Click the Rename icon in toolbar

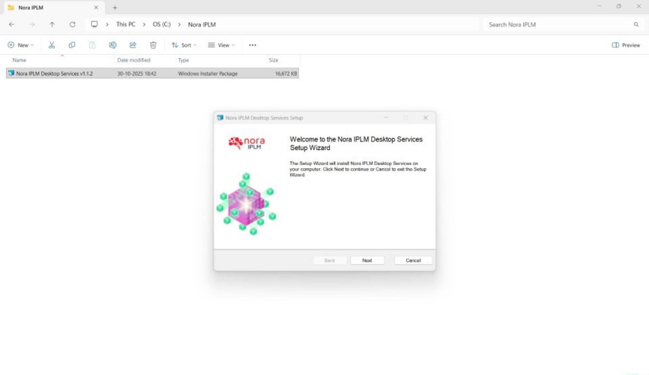tap(112, 45)
